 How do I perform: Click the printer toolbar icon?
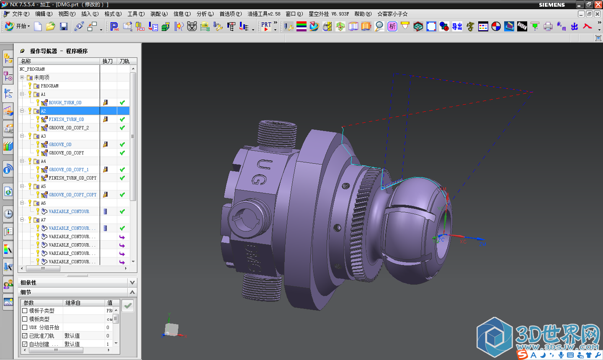[x=548, y=26]
